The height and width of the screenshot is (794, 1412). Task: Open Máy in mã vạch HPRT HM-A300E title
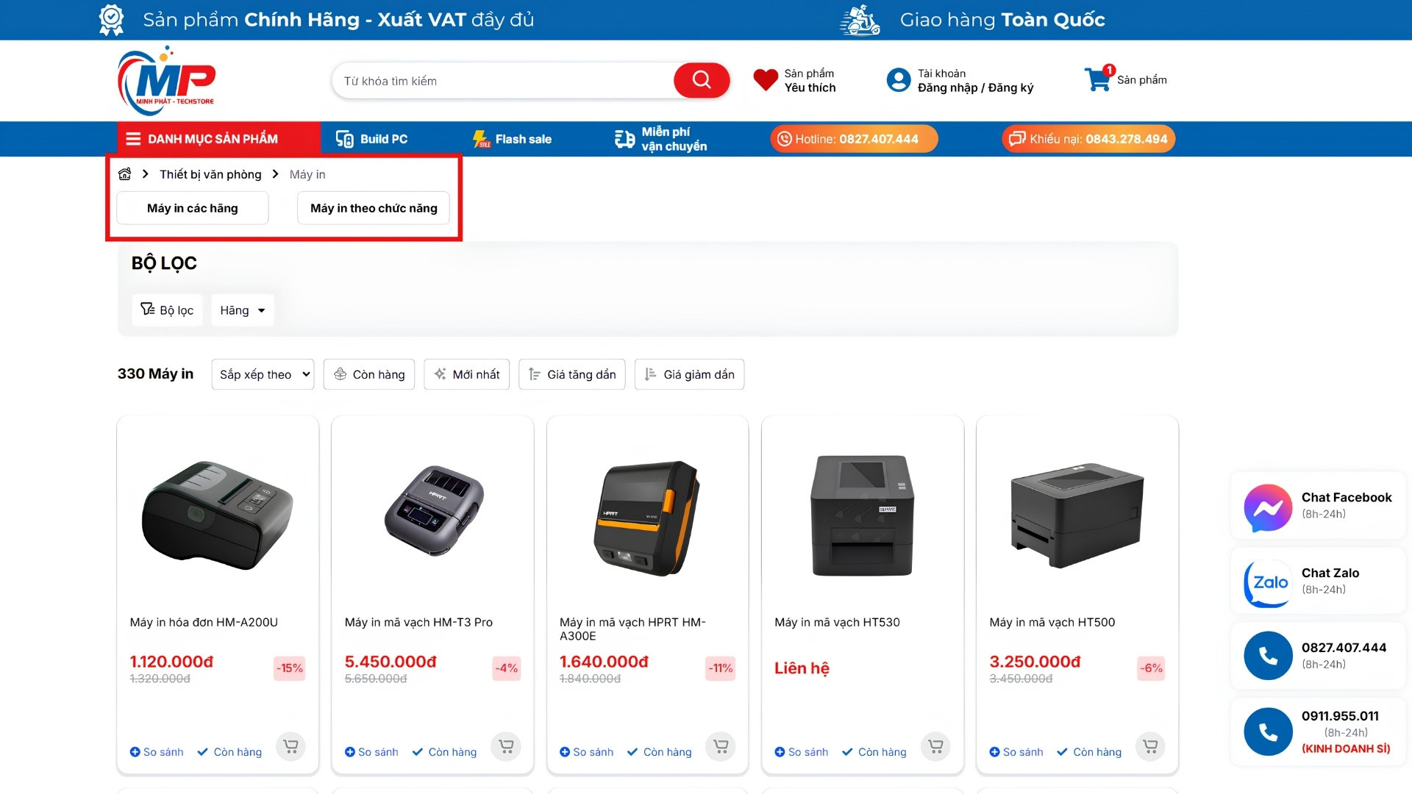click(632, 629)
